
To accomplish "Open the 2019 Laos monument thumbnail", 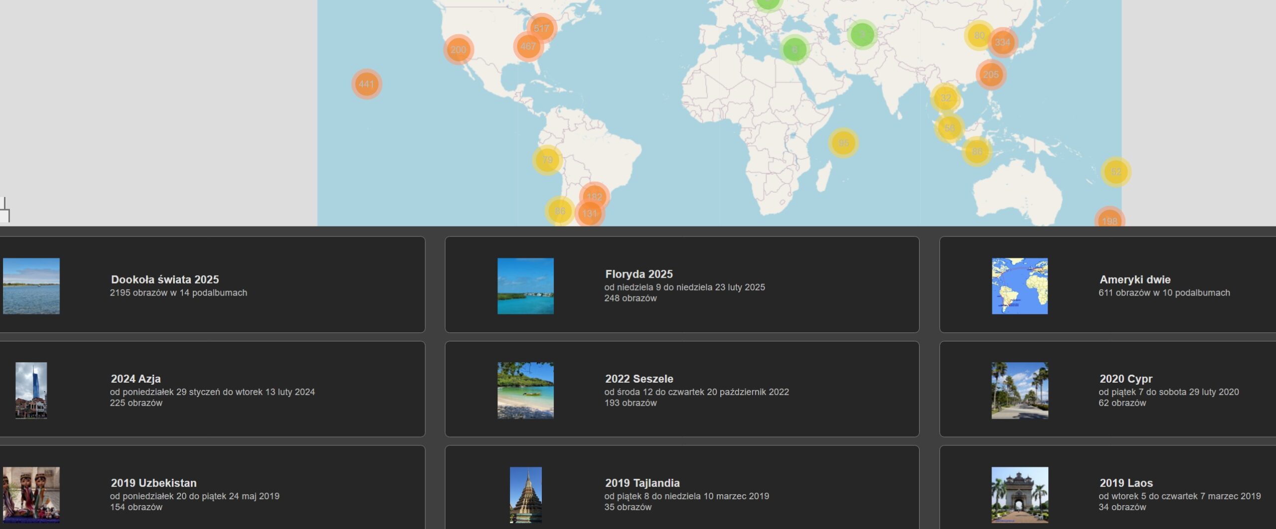I will coord(1019,495).
